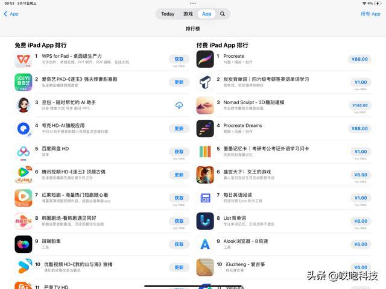Open the 每日英语阅读 app icon

(205, 198)
